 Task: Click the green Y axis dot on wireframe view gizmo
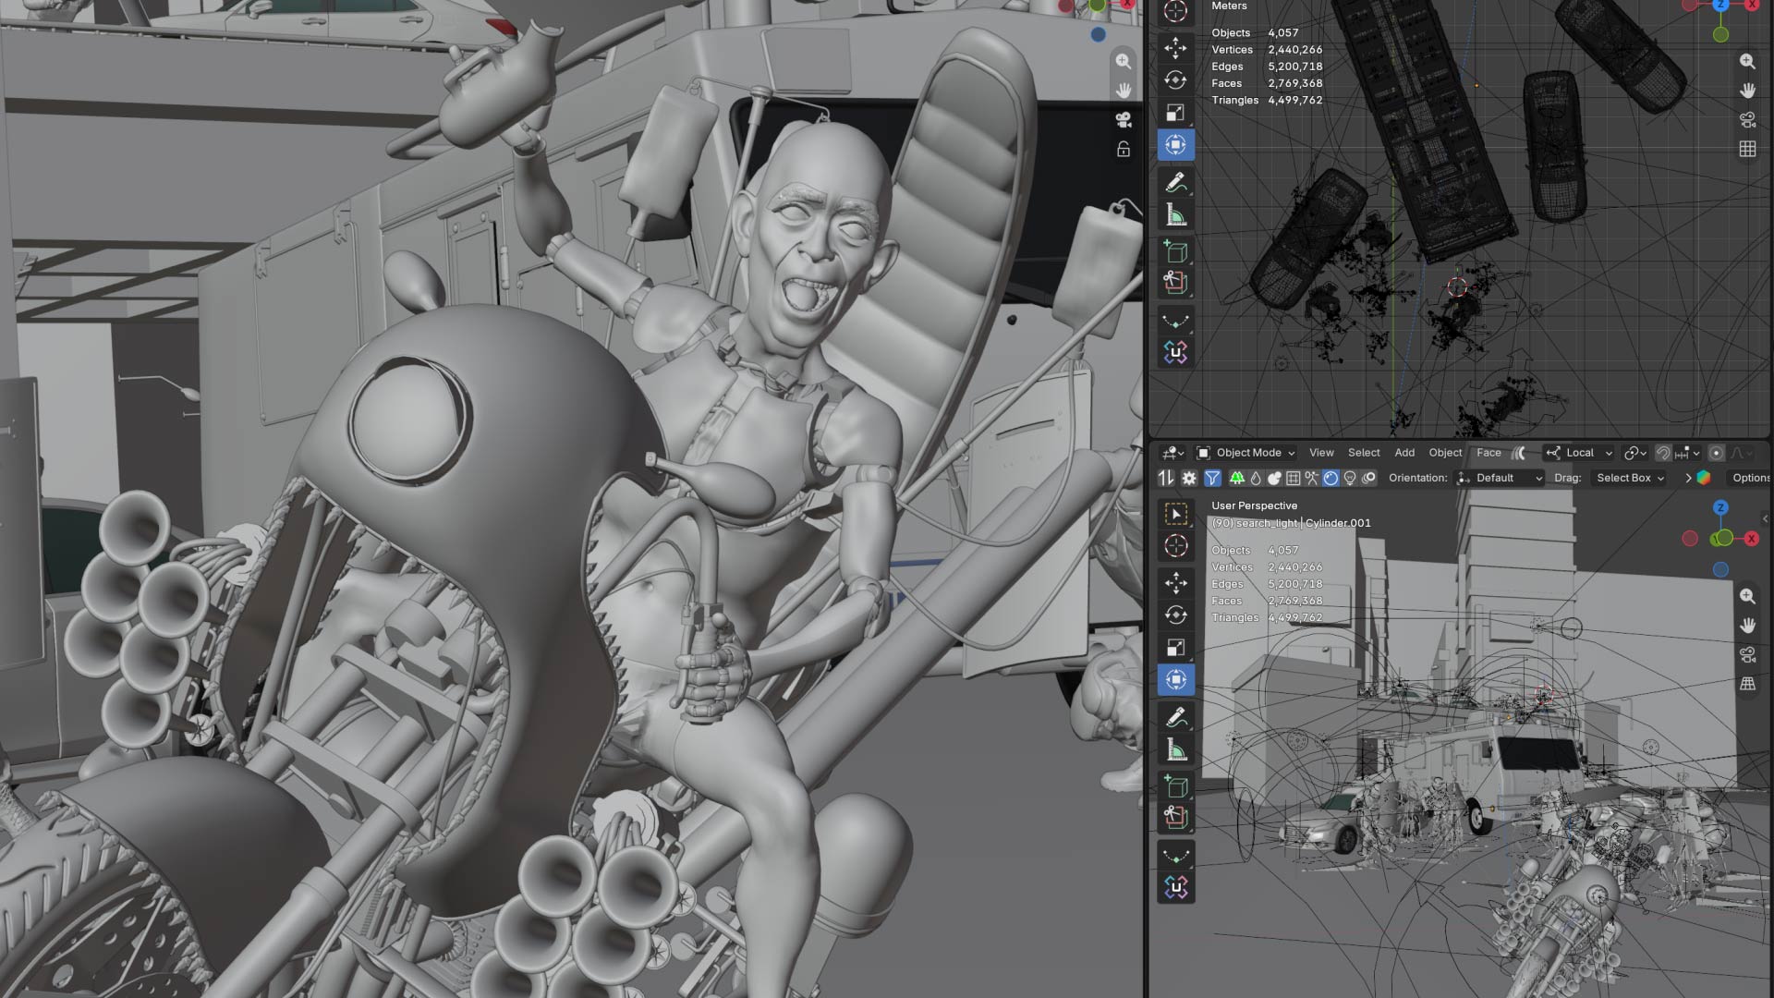[x=1720, y=35]
